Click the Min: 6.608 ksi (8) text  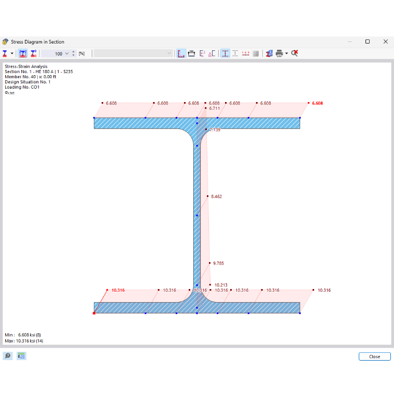(23, 335)
